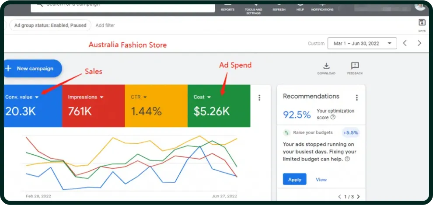Image resolution: width=433 pixels, height=205 pixels.
Task: Click New campaign button
Action: point(33,69)
